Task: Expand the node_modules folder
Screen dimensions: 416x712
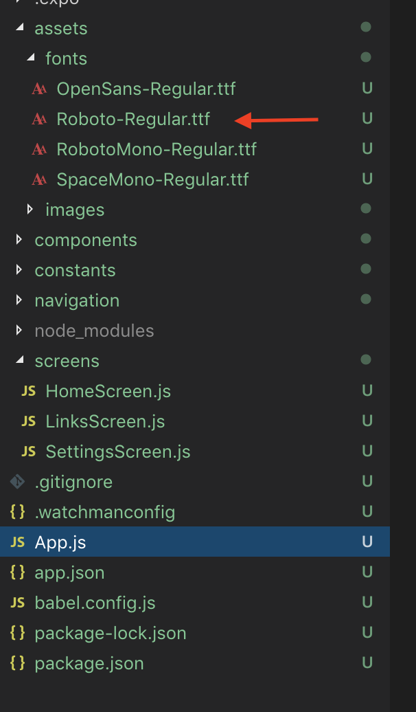Action: 19,329
